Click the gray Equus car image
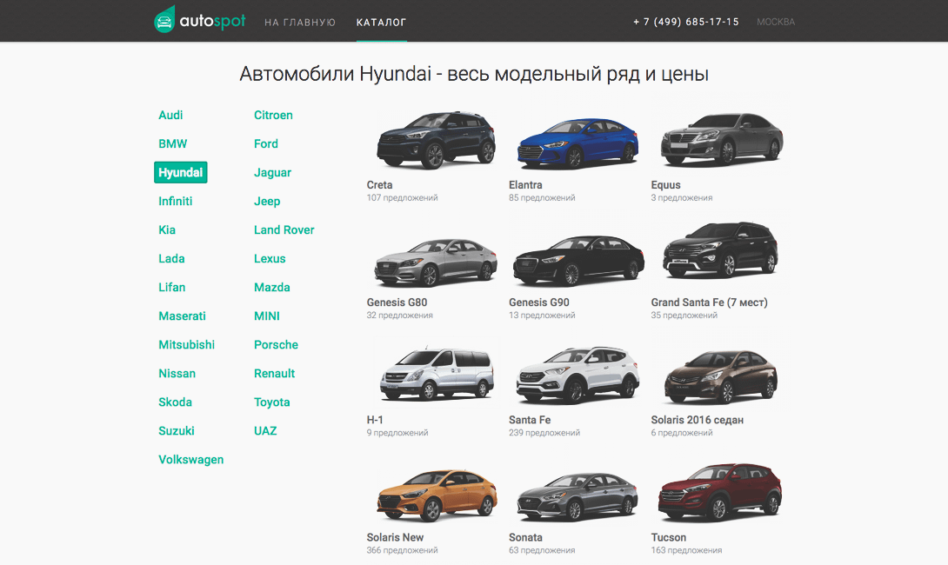948x565 pixels. 721,139
